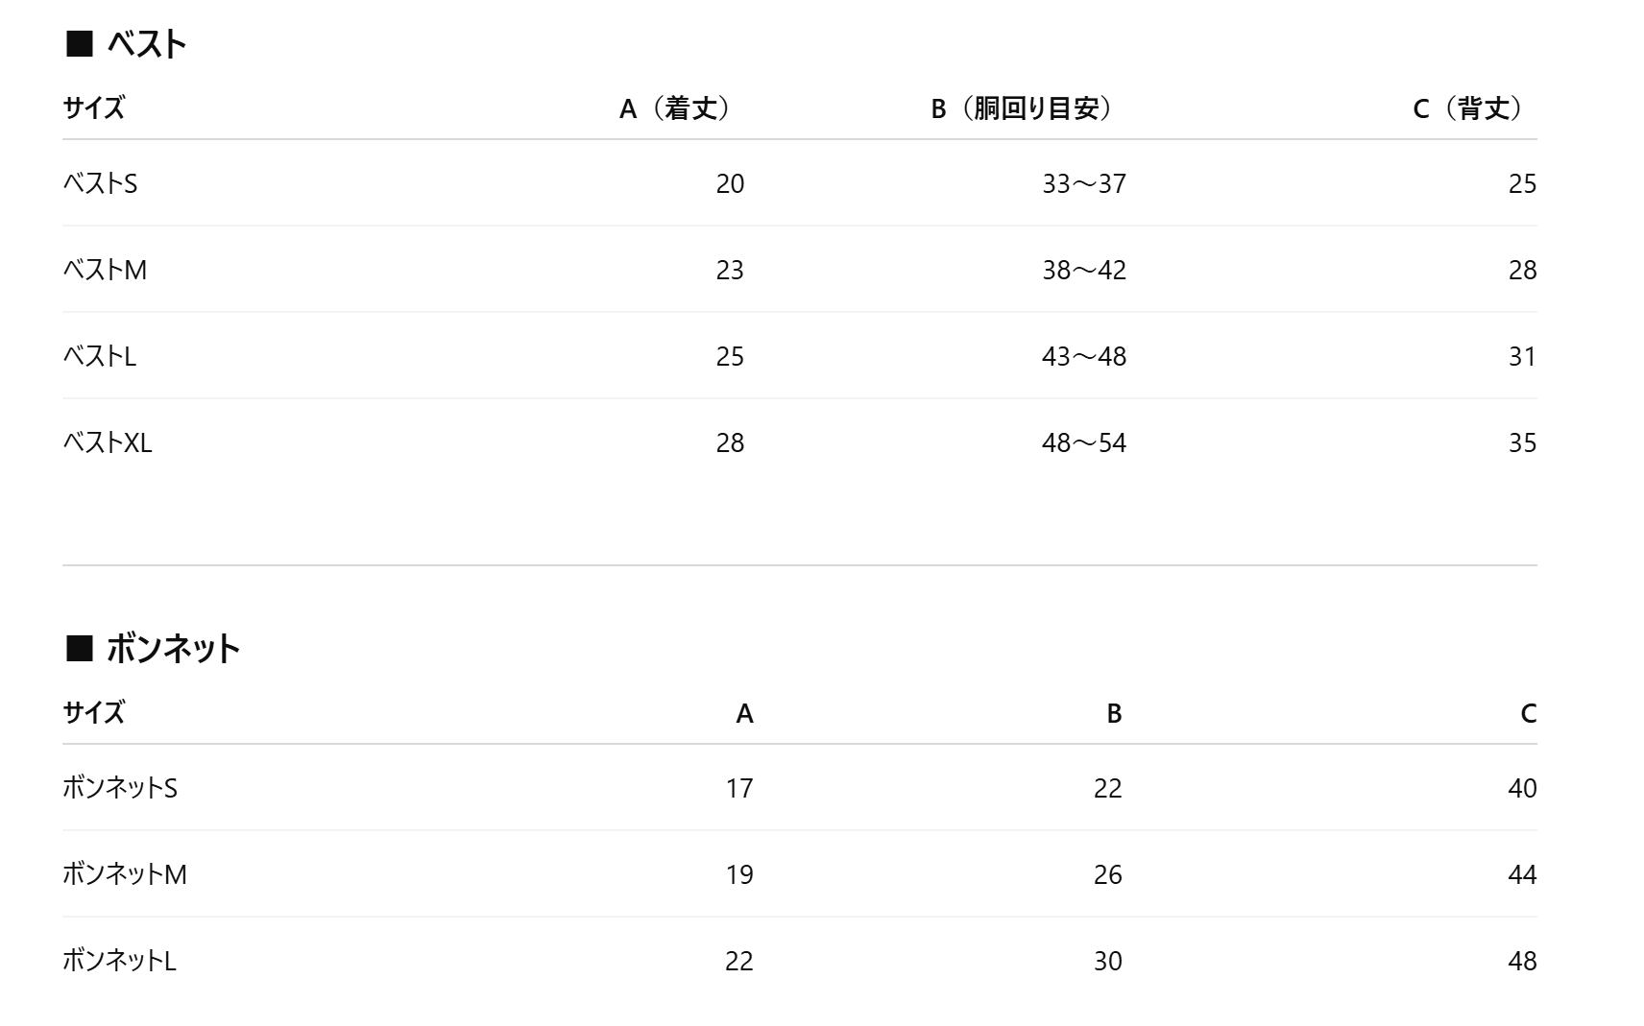Image resolution: width=1644 pixels, height=1026 pixels.
Task: Select the ベストXL row label
Action: (x=108, y=442)
